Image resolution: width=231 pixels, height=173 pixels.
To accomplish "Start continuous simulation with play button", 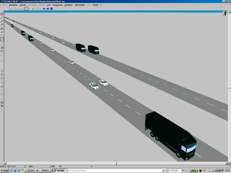I will click(44, 9).
